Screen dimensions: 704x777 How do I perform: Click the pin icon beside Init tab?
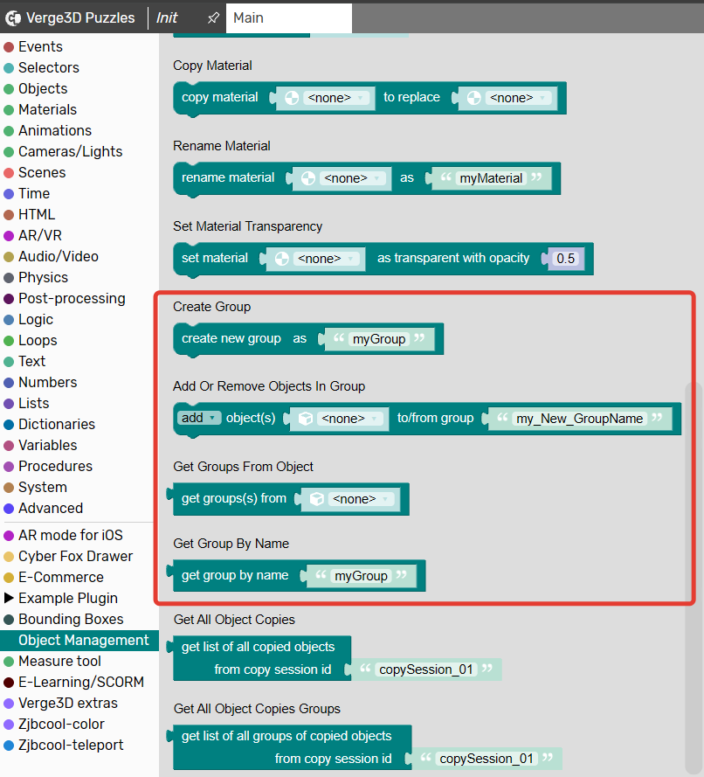(x=212, y=18)
